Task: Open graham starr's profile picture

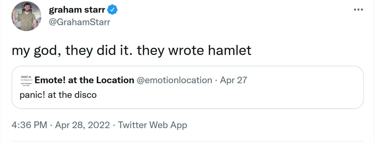Action: (x=27, y=16)
